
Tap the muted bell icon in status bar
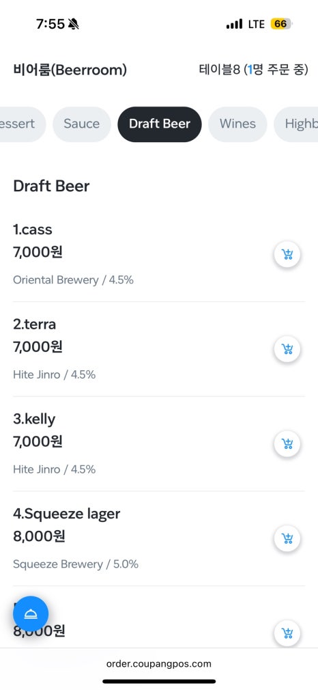(74, 24)
